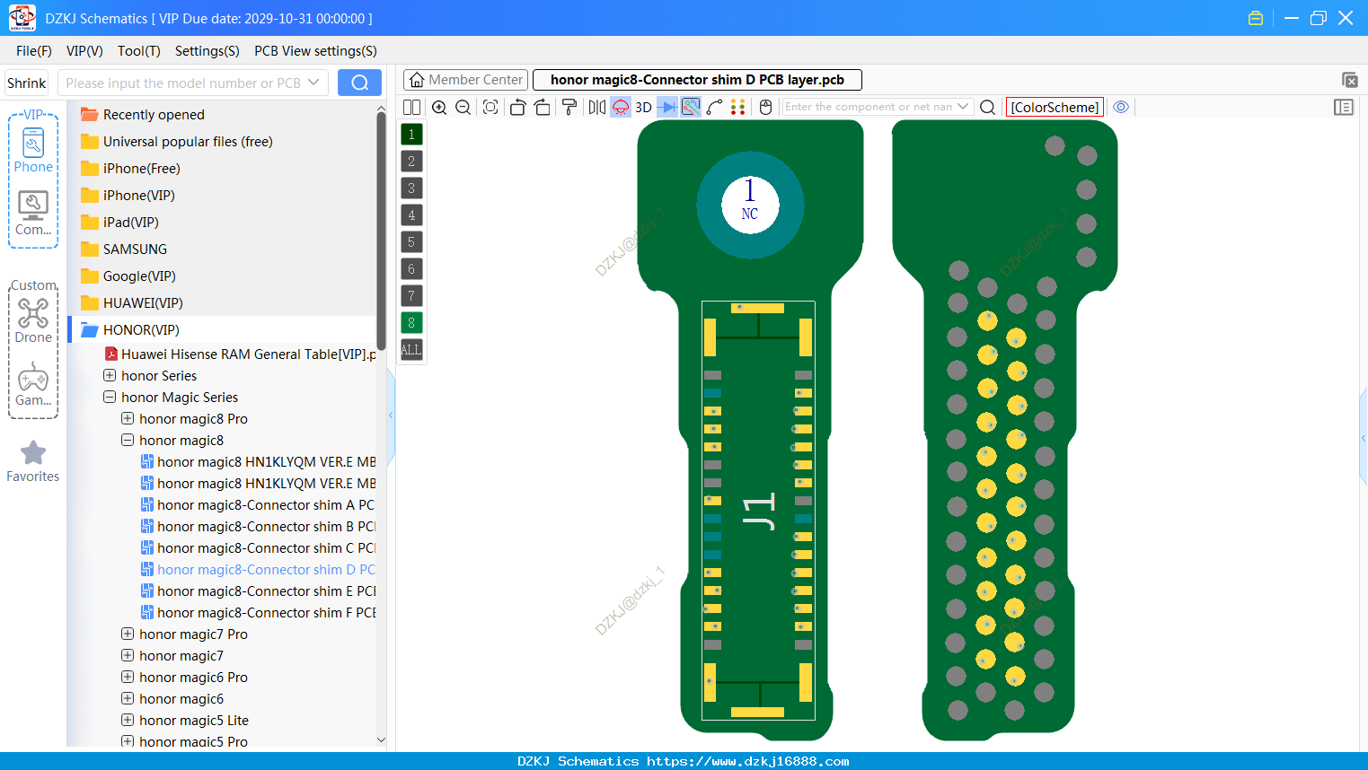Expand the honor magic7 Pro node

[128, 634]
